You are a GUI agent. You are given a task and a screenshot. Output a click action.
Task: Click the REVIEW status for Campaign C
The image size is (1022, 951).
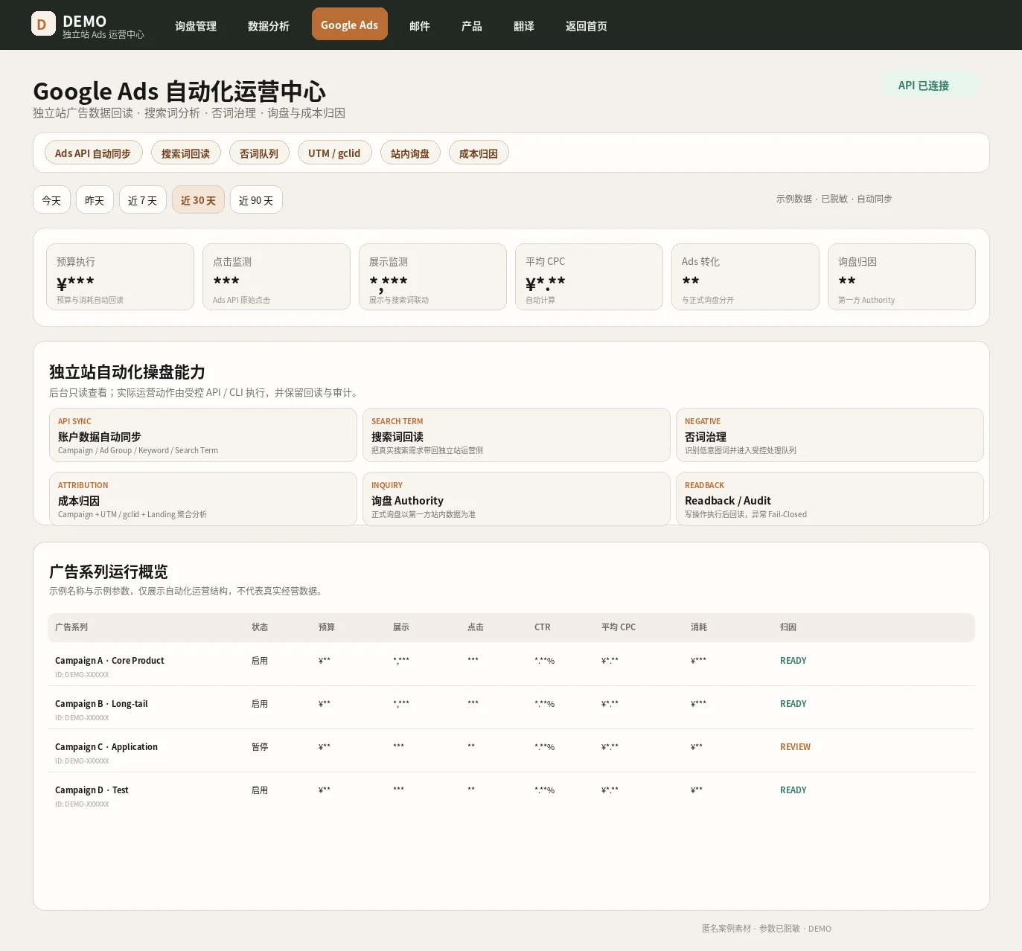(x=795, y=747)
